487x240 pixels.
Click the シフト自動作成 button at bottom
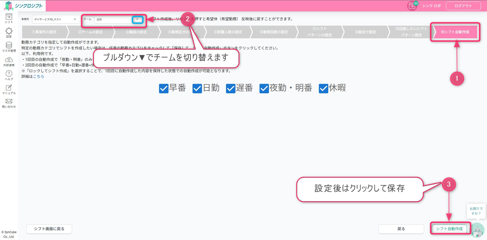449,229
